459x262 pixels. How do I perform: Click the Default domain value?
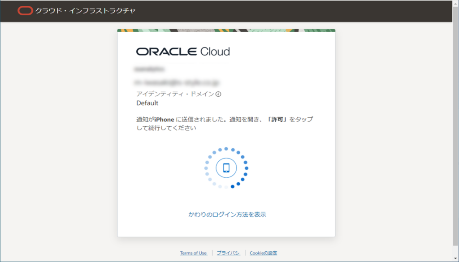coord(147,103)
